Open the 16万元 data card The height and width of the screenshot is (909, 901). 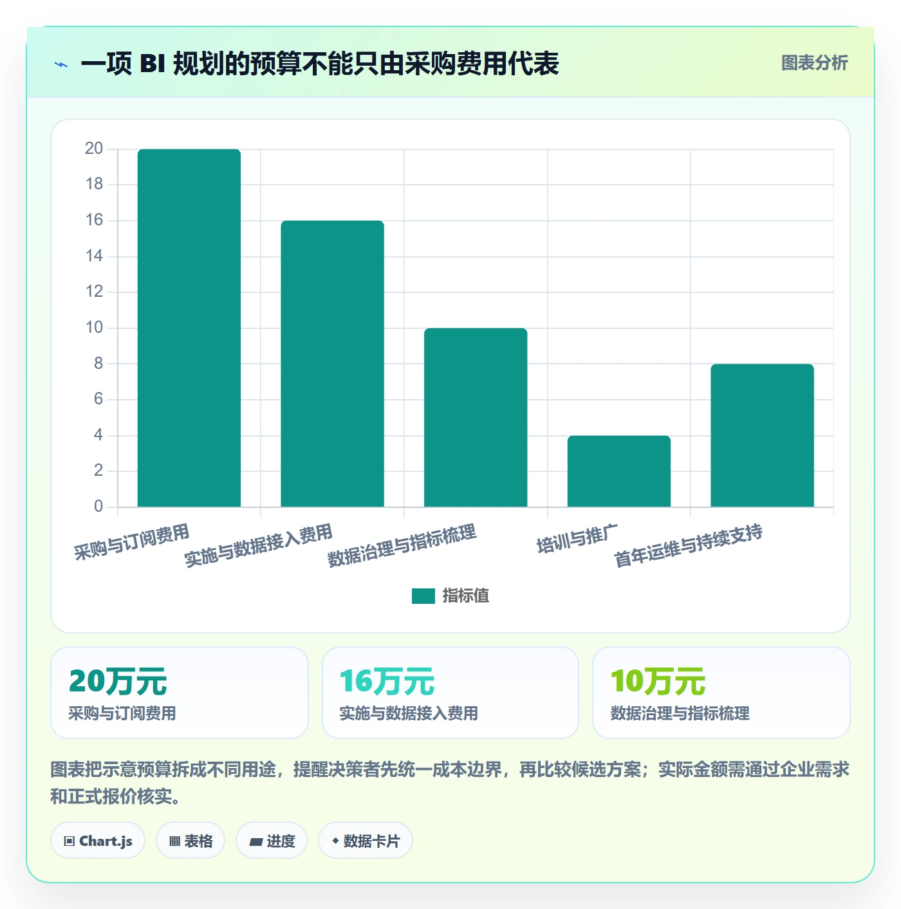pyautogui.click(x=450, y=693)
